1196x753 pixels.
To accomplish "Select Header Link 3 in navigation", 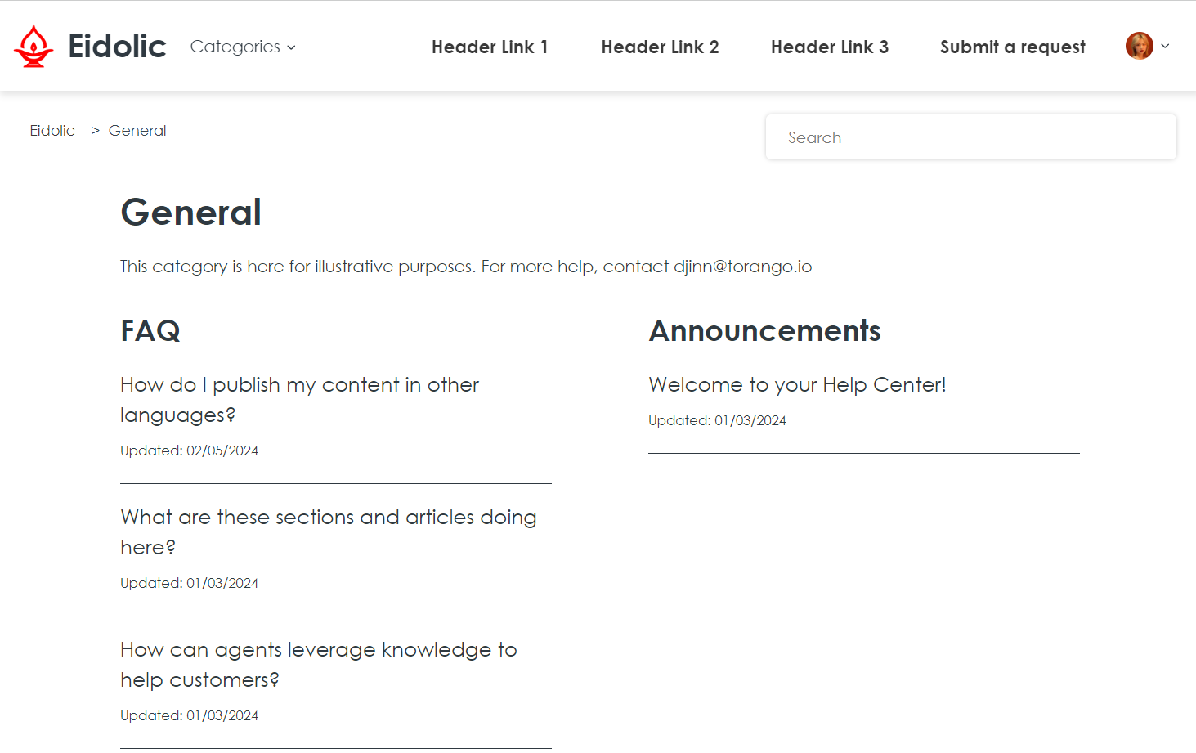I will [829, 47].
